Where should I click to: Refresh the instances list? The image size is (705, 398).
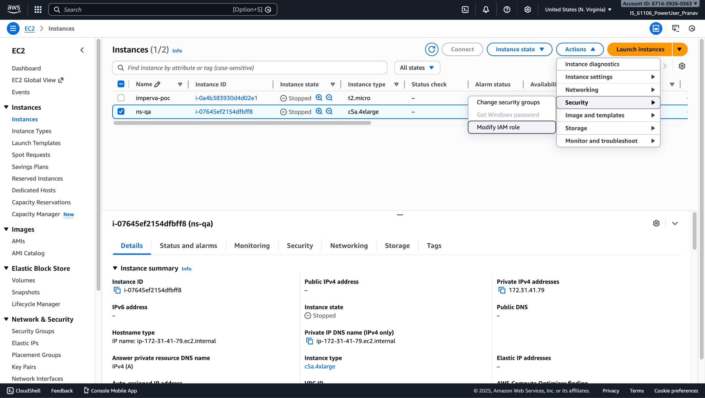[x=432, y=49]
